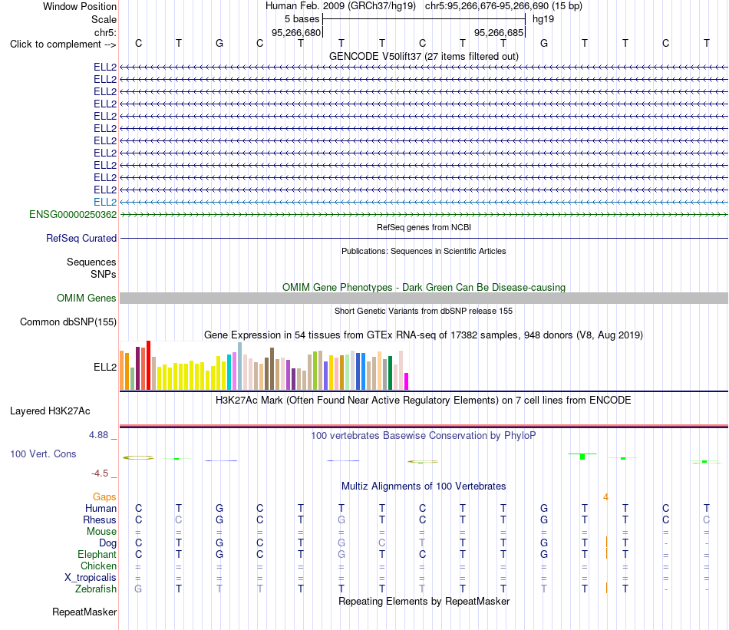
Task: Click the OMIM Genes track label
Action: click(87, 298)
